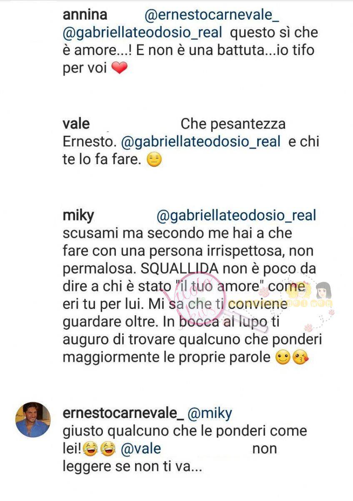Tap @gabriellateodosio_real mention in vale's comment
Screen dimensions: 353x501
click(x=201, y=142)
